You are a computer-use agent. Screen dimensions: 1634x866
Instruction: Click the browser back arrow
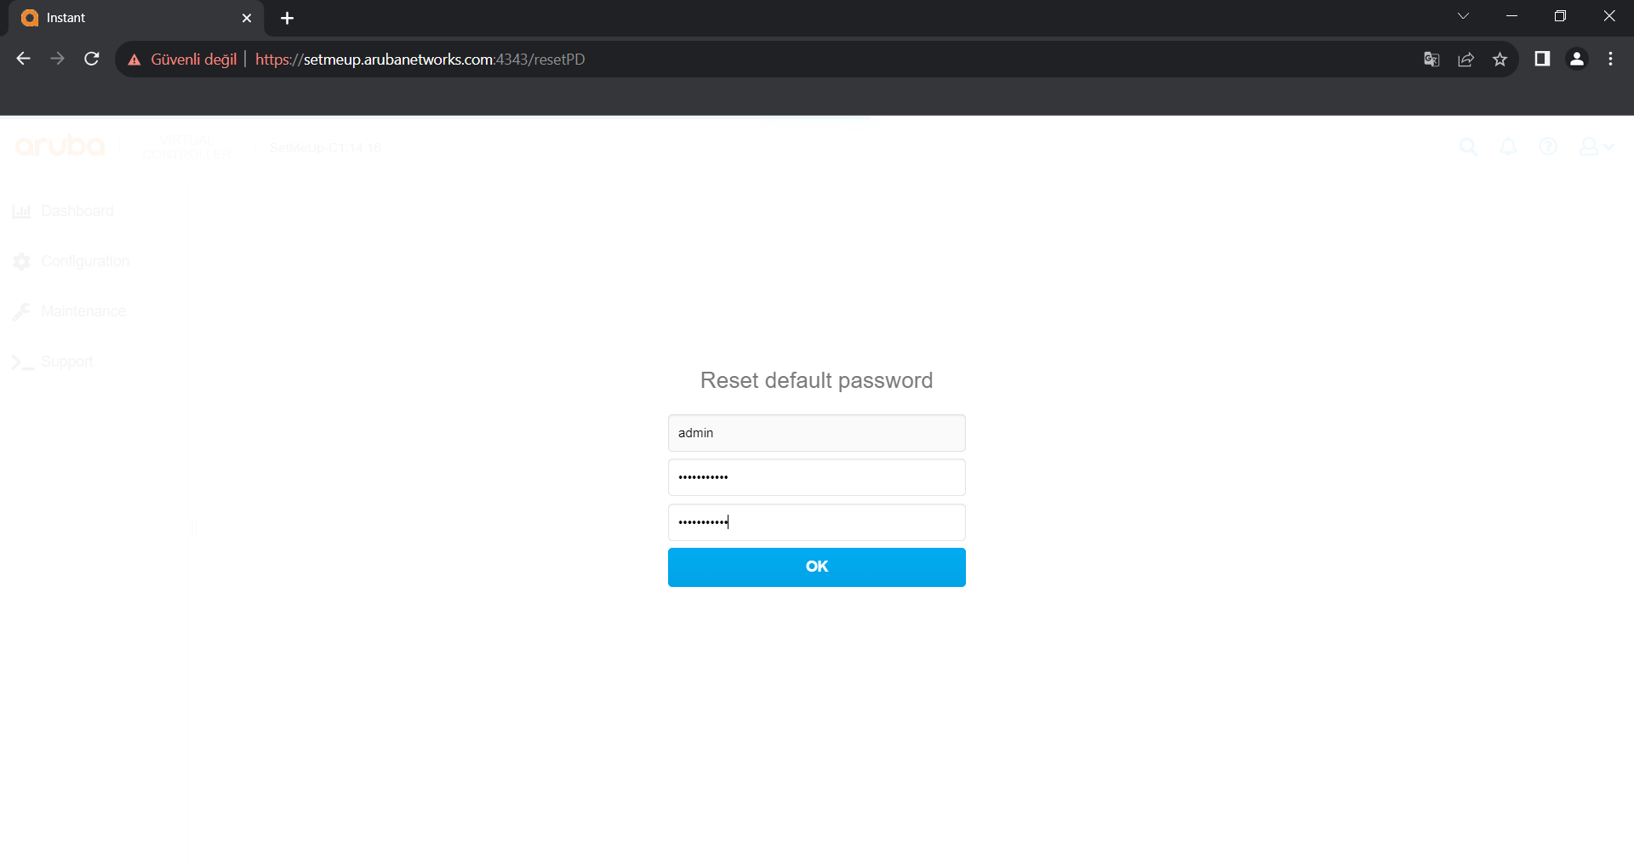(x=24, y=59)
